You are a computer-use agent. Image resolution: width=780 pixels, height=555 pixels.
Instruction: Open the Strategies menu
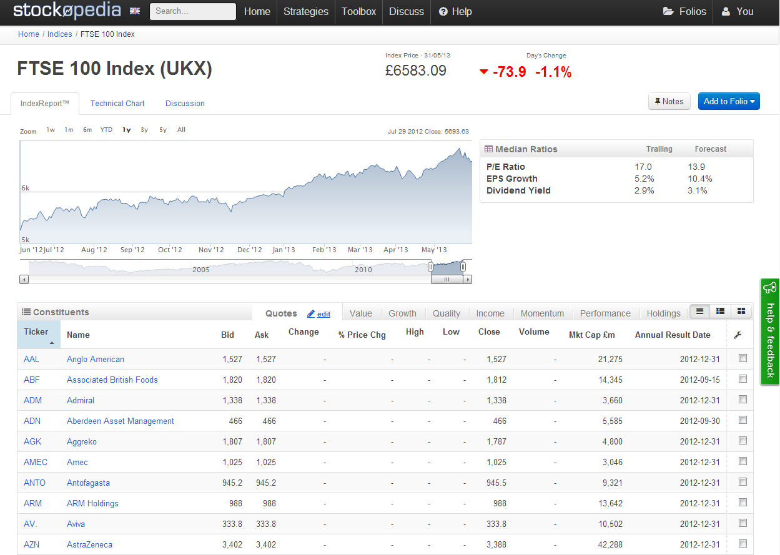click(x=306, y=11)
